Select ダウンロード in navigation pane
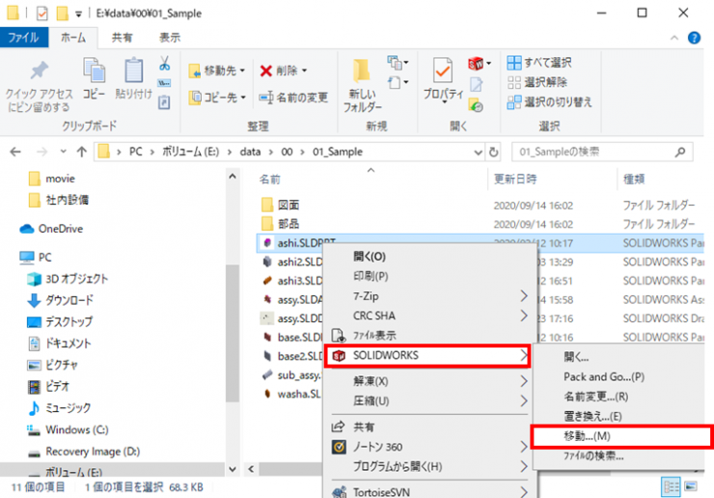 coord(60,300)
